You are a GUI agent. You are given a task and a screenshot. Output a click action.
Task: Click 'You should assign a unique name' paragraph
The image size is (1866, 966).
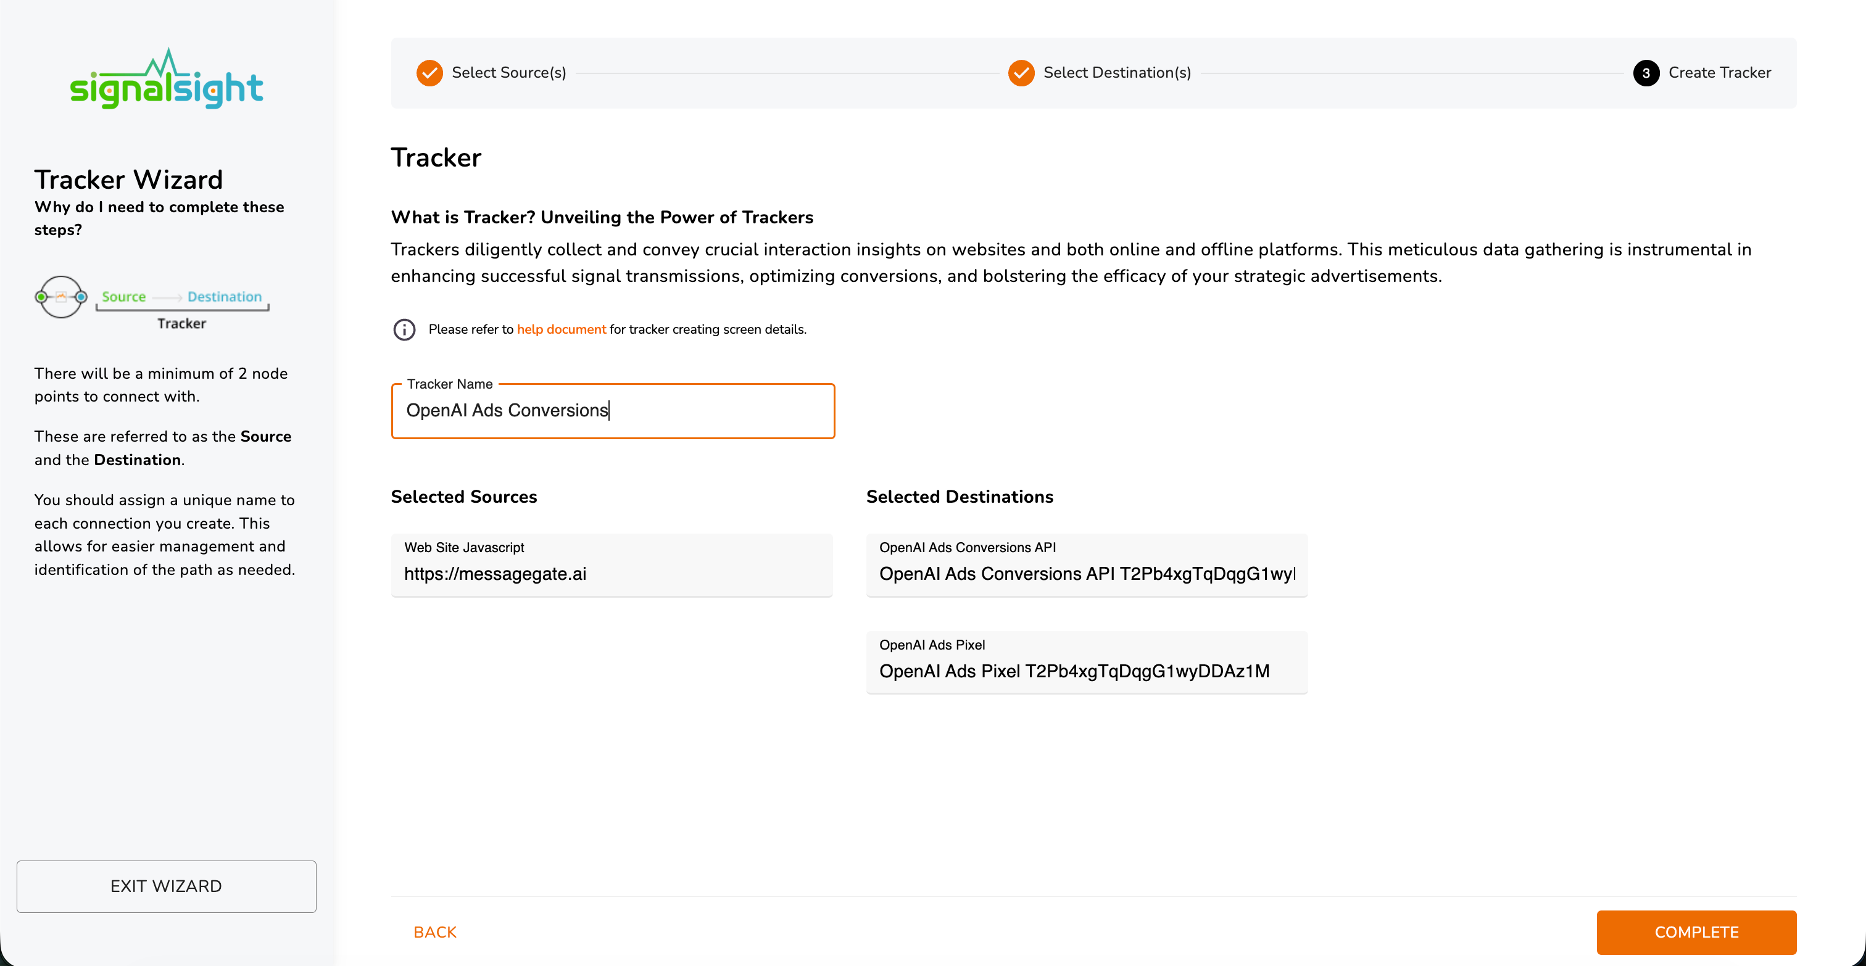164,534
